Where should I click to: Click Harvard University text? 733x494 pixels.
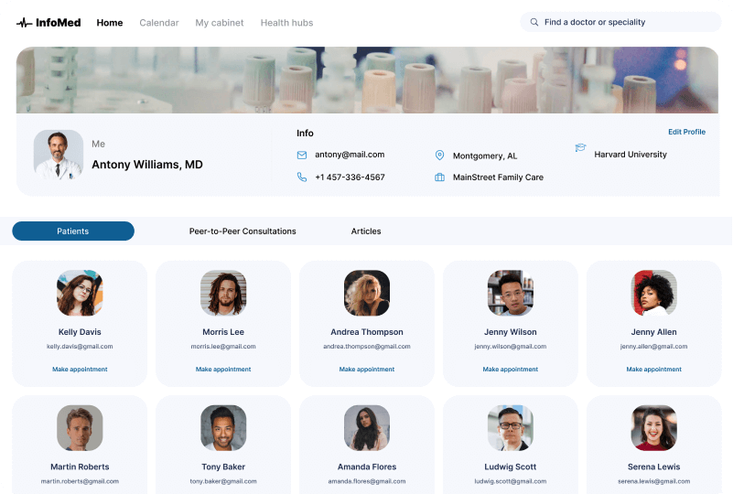pos(631,155)
